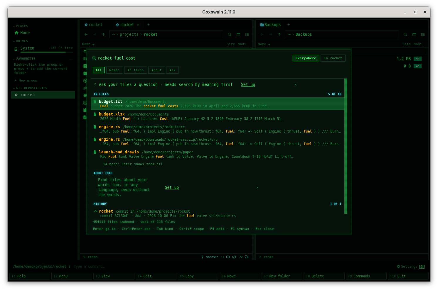This screenshot has height=290, width=438.
Task: Collapse the DRIVES section
Action: [x=14, y=41]
